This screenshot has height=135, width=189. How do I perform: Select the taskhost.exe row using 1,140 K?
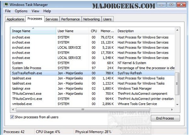(93, 78)
